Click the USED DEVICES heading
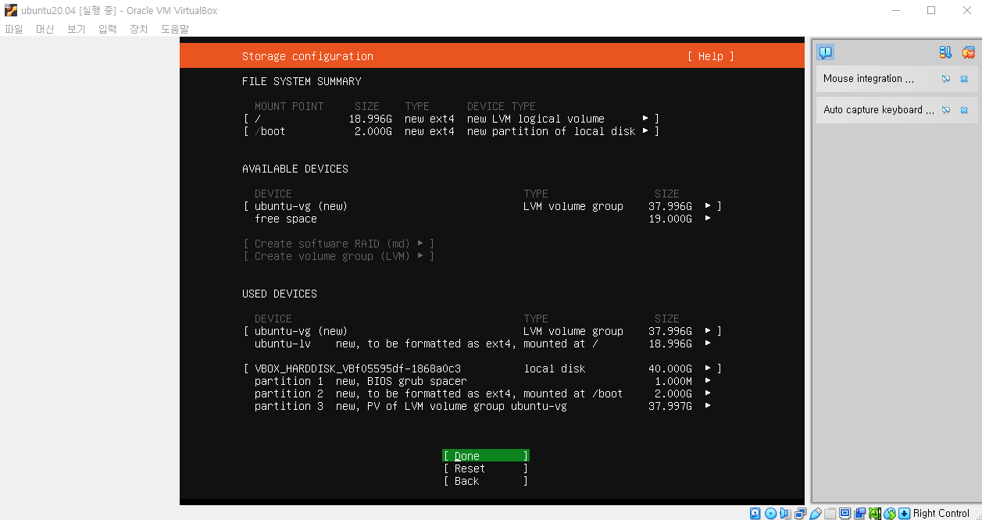The height and width of the screenshot is (520, 982). coord(280,294)
